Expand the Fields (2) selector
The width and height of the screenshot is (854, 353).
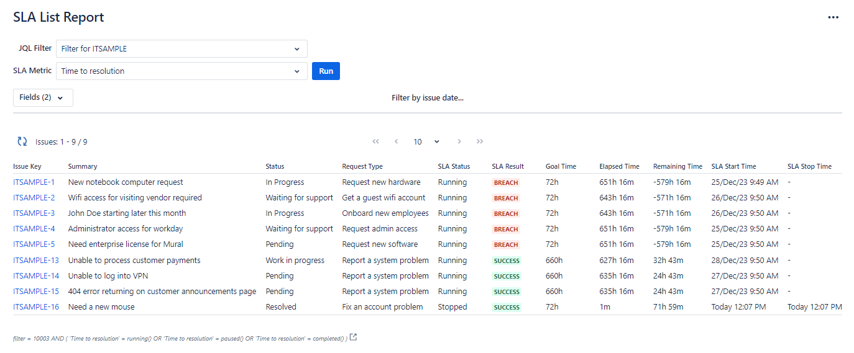(x=43, y=97)
